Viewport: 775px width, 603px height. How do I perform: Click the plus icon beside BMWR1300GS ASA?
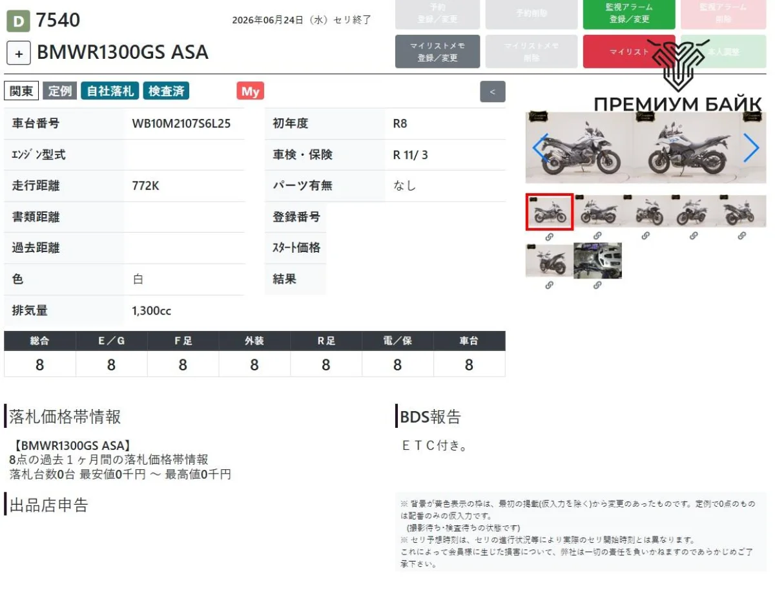click(19, 54)
